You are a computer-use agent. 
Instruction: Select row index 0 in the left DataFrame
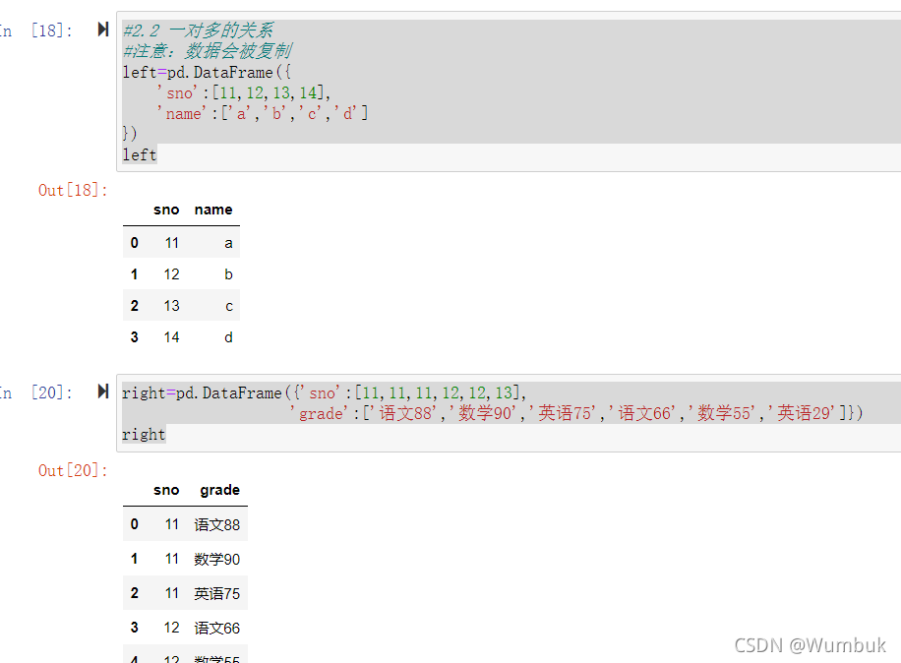click(x=134, y=242)
